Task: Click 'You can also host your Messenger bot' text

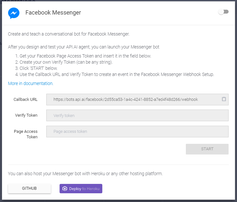Action: 85,174
